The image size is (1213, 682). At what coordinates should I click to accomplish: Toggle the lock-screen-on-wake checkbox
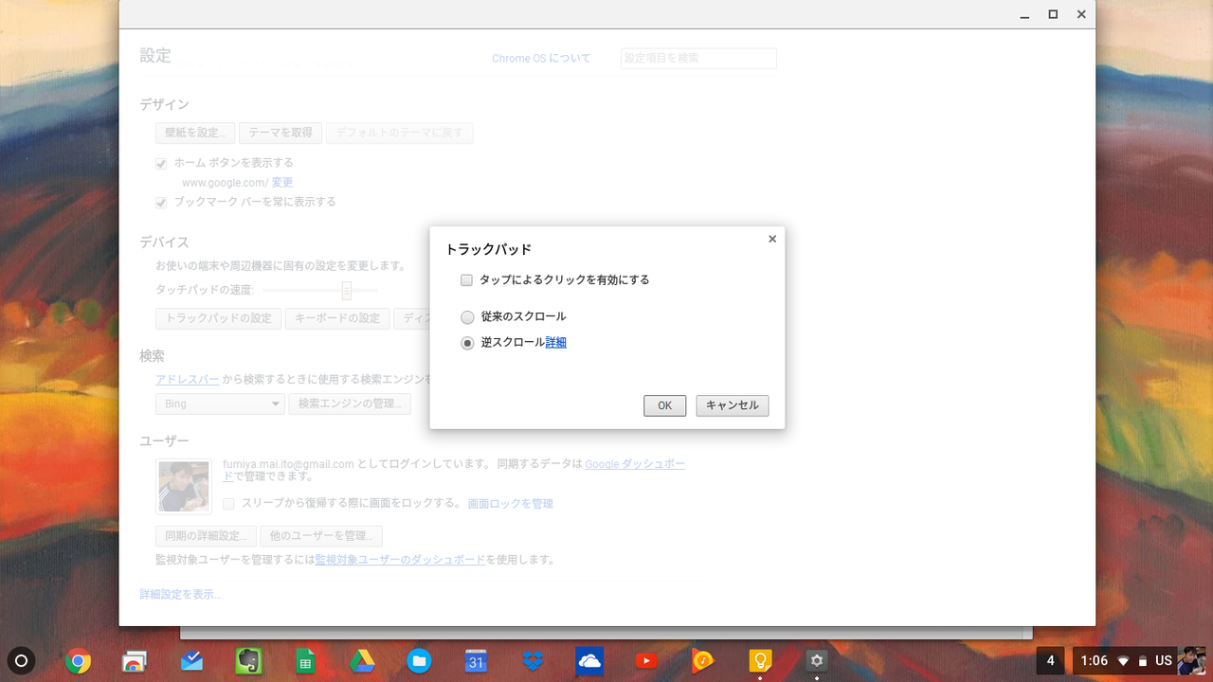pyautogui.click(x=228, y=504)
